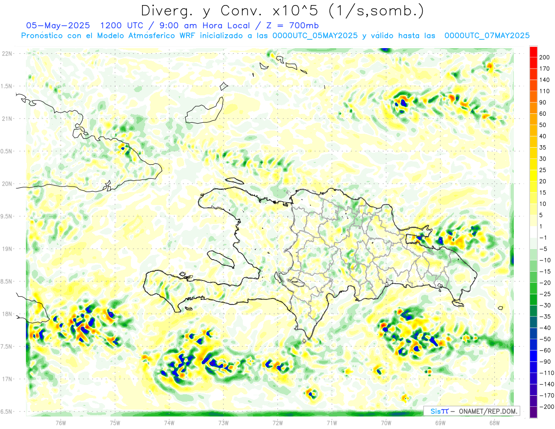Click the '-140' colorbar value
The height and width of the screenshot is (429, 555).
547,384
